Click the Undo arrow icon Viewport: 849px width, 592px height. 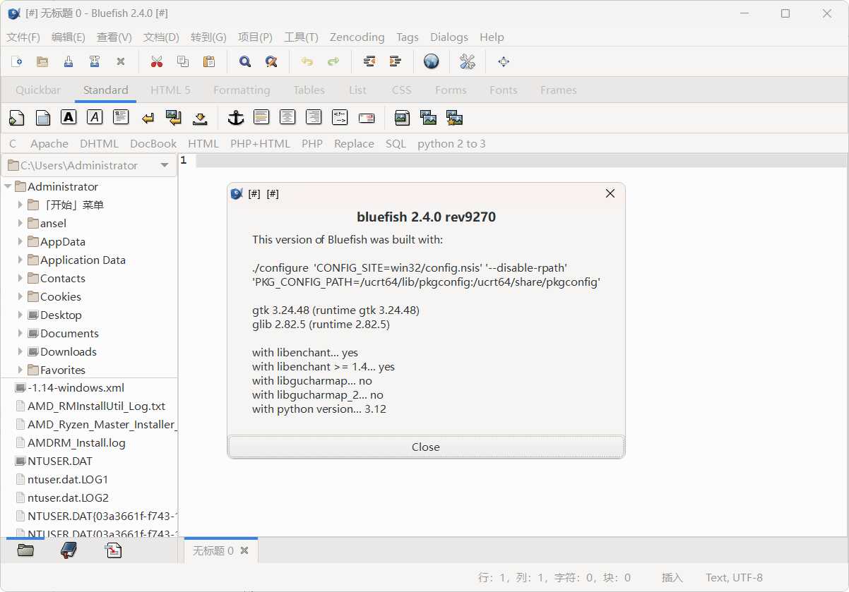pyautogui.click(x=307, y=61)
